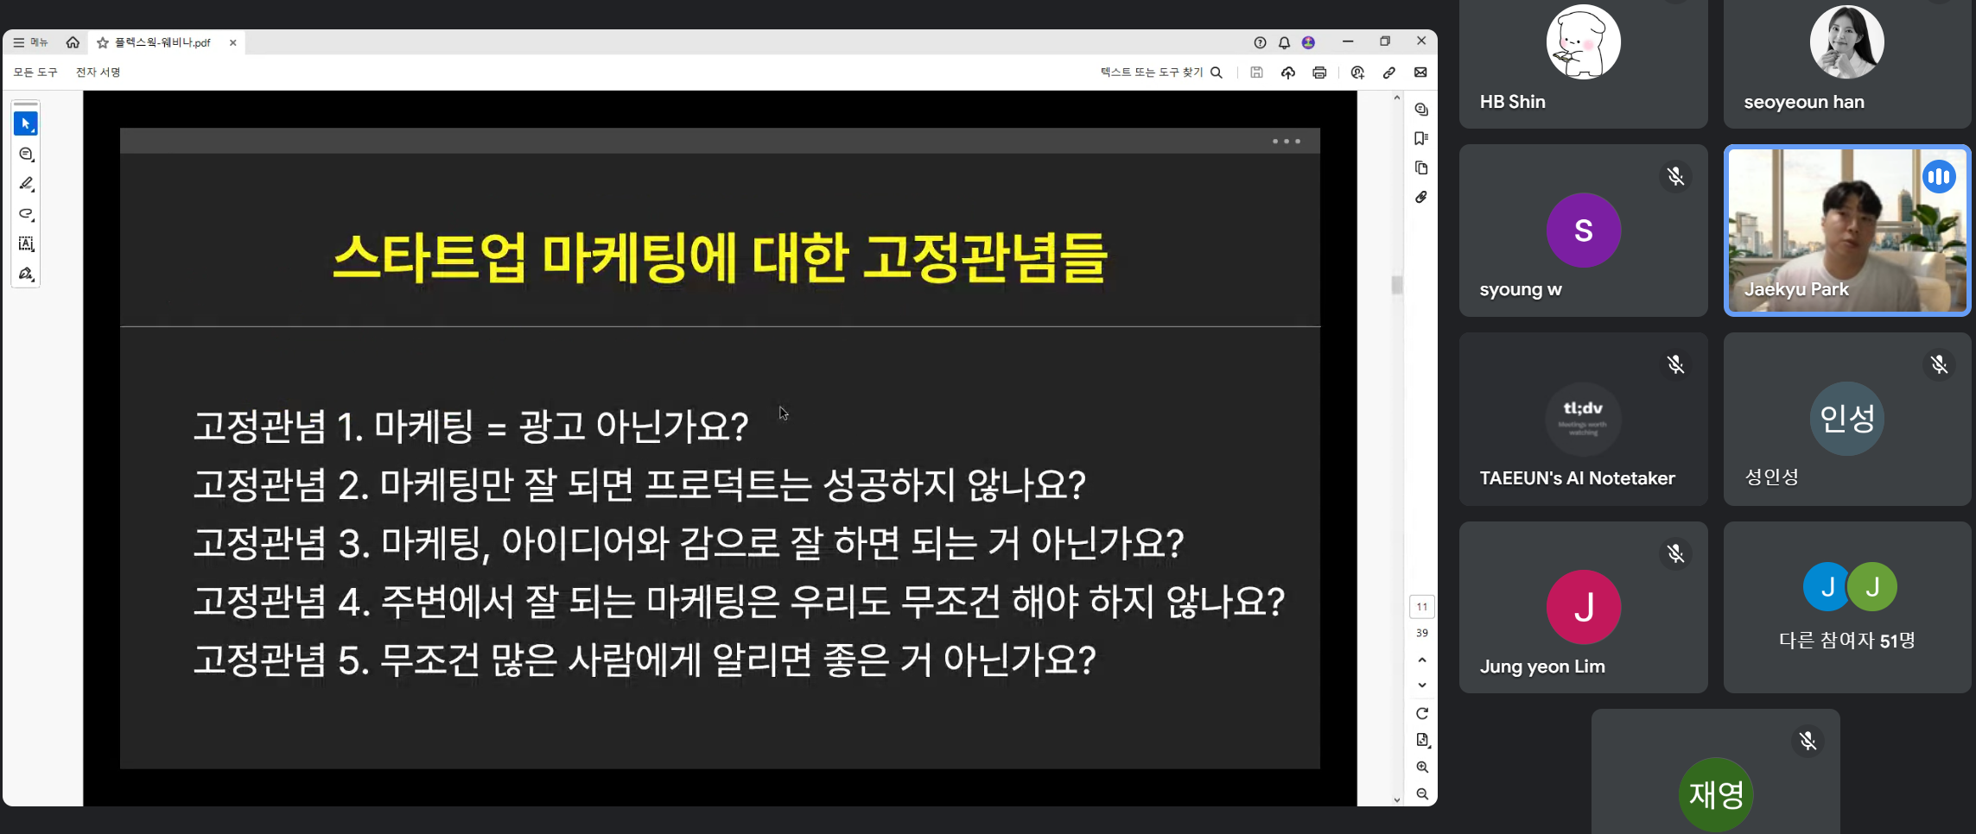Image resolution: width=1976 pixels, height=834 pixels.
Task: Select the 재영 participant tile
Action: [1715, 772]
